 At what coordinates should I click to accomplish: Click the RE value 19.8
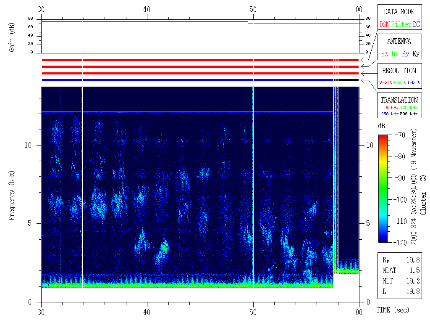click(413, 260)
